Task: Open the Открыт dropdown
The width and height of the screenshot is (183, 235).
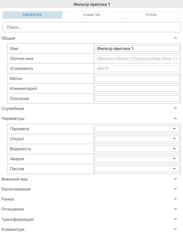Action: click(137, 139)
